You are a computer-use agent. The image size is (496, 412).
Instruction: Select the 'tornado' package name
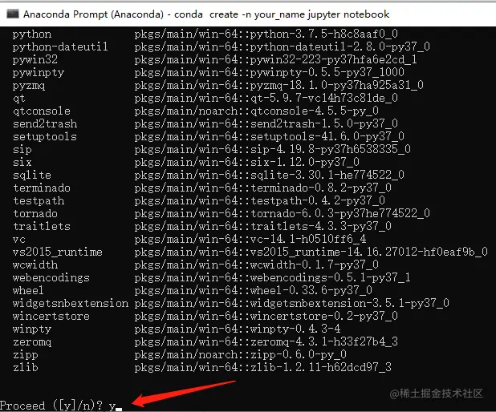pyautogui.click(x=35, y=213)
